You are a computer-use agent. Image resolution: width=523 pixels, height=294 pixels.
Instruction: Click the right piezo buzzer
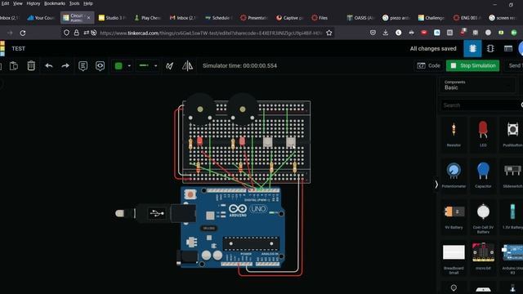[x=243, y=109]
